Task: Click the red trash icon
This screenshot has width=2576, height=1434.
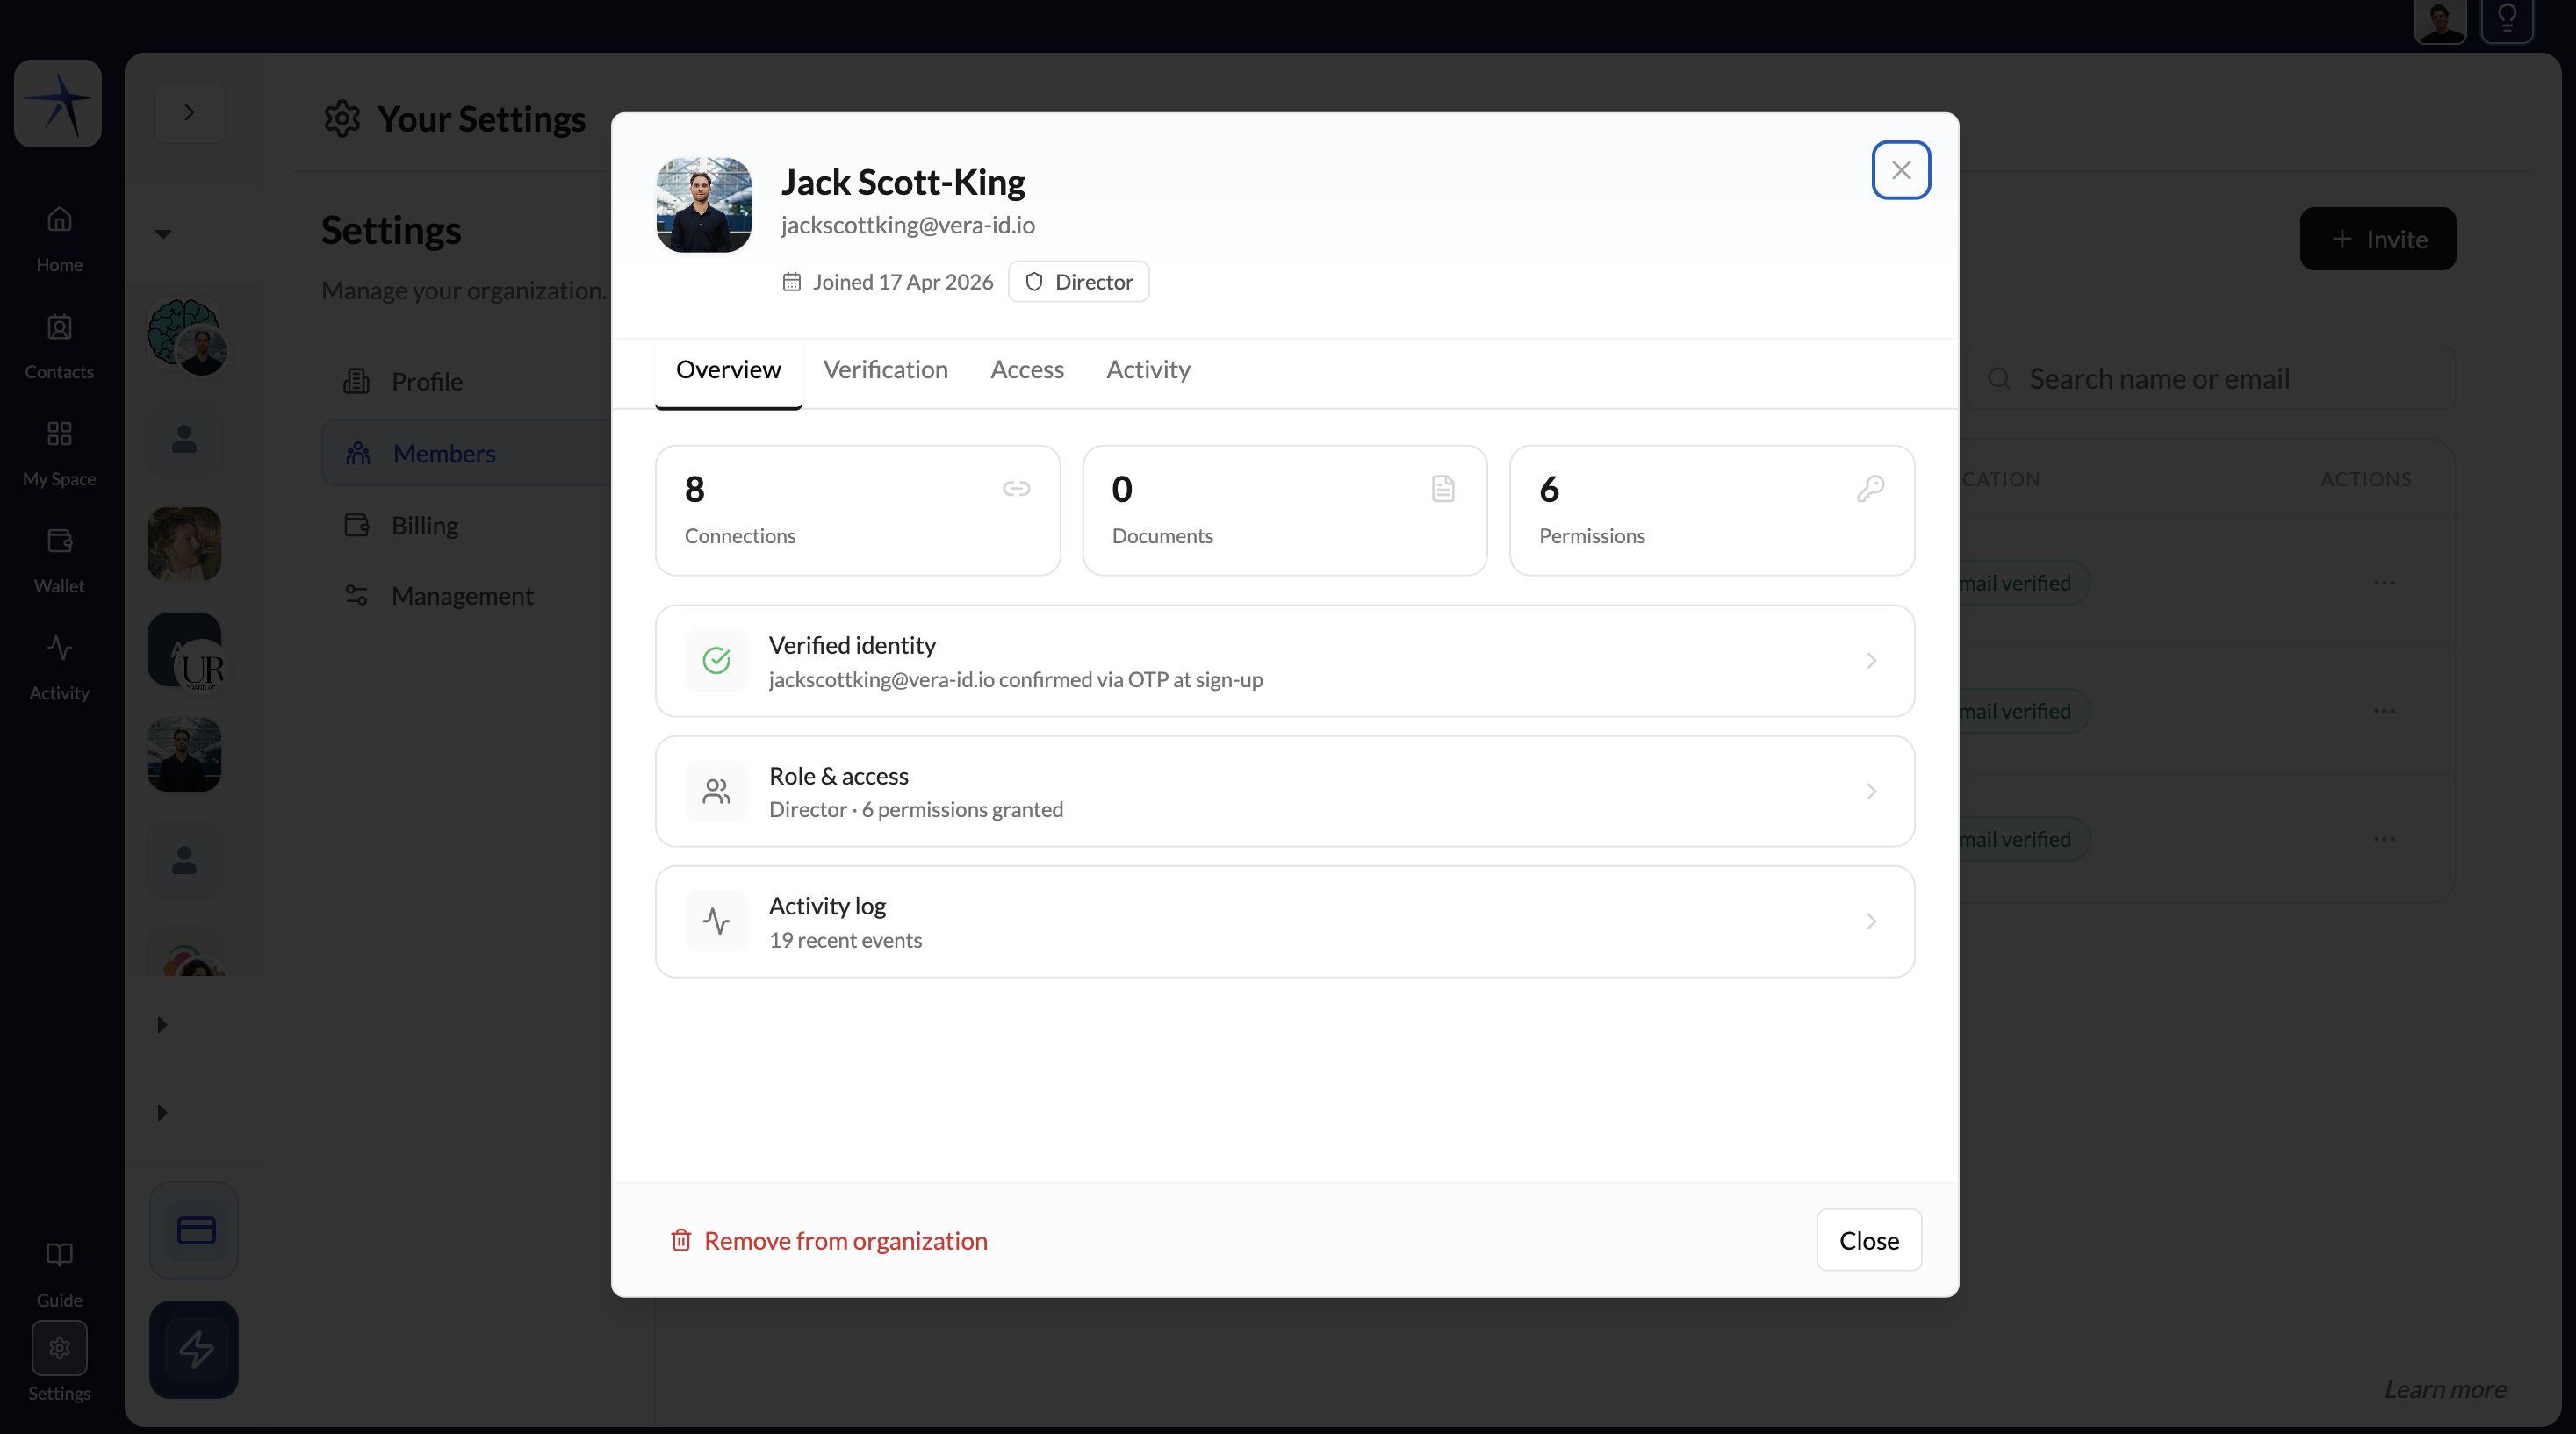Action: 681,1240
